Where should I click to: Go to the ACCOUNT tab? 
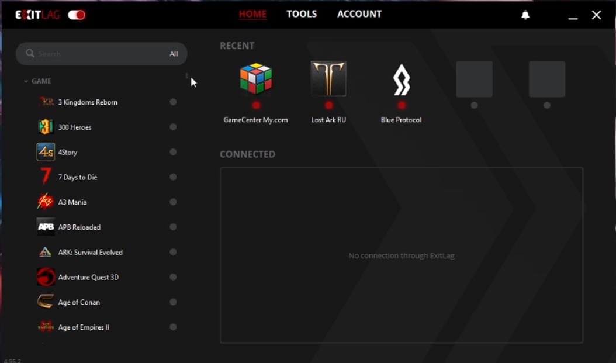359,14
